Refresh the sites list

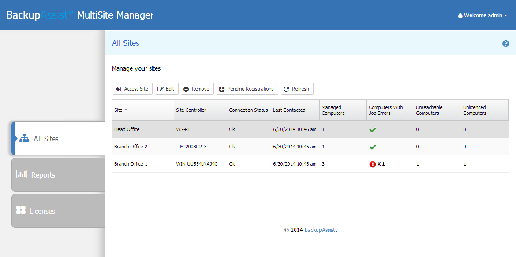click(297, 89)
